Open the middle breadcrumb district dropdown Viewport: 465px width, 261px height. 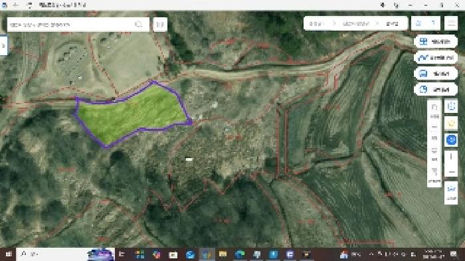[x=356, y=24]
